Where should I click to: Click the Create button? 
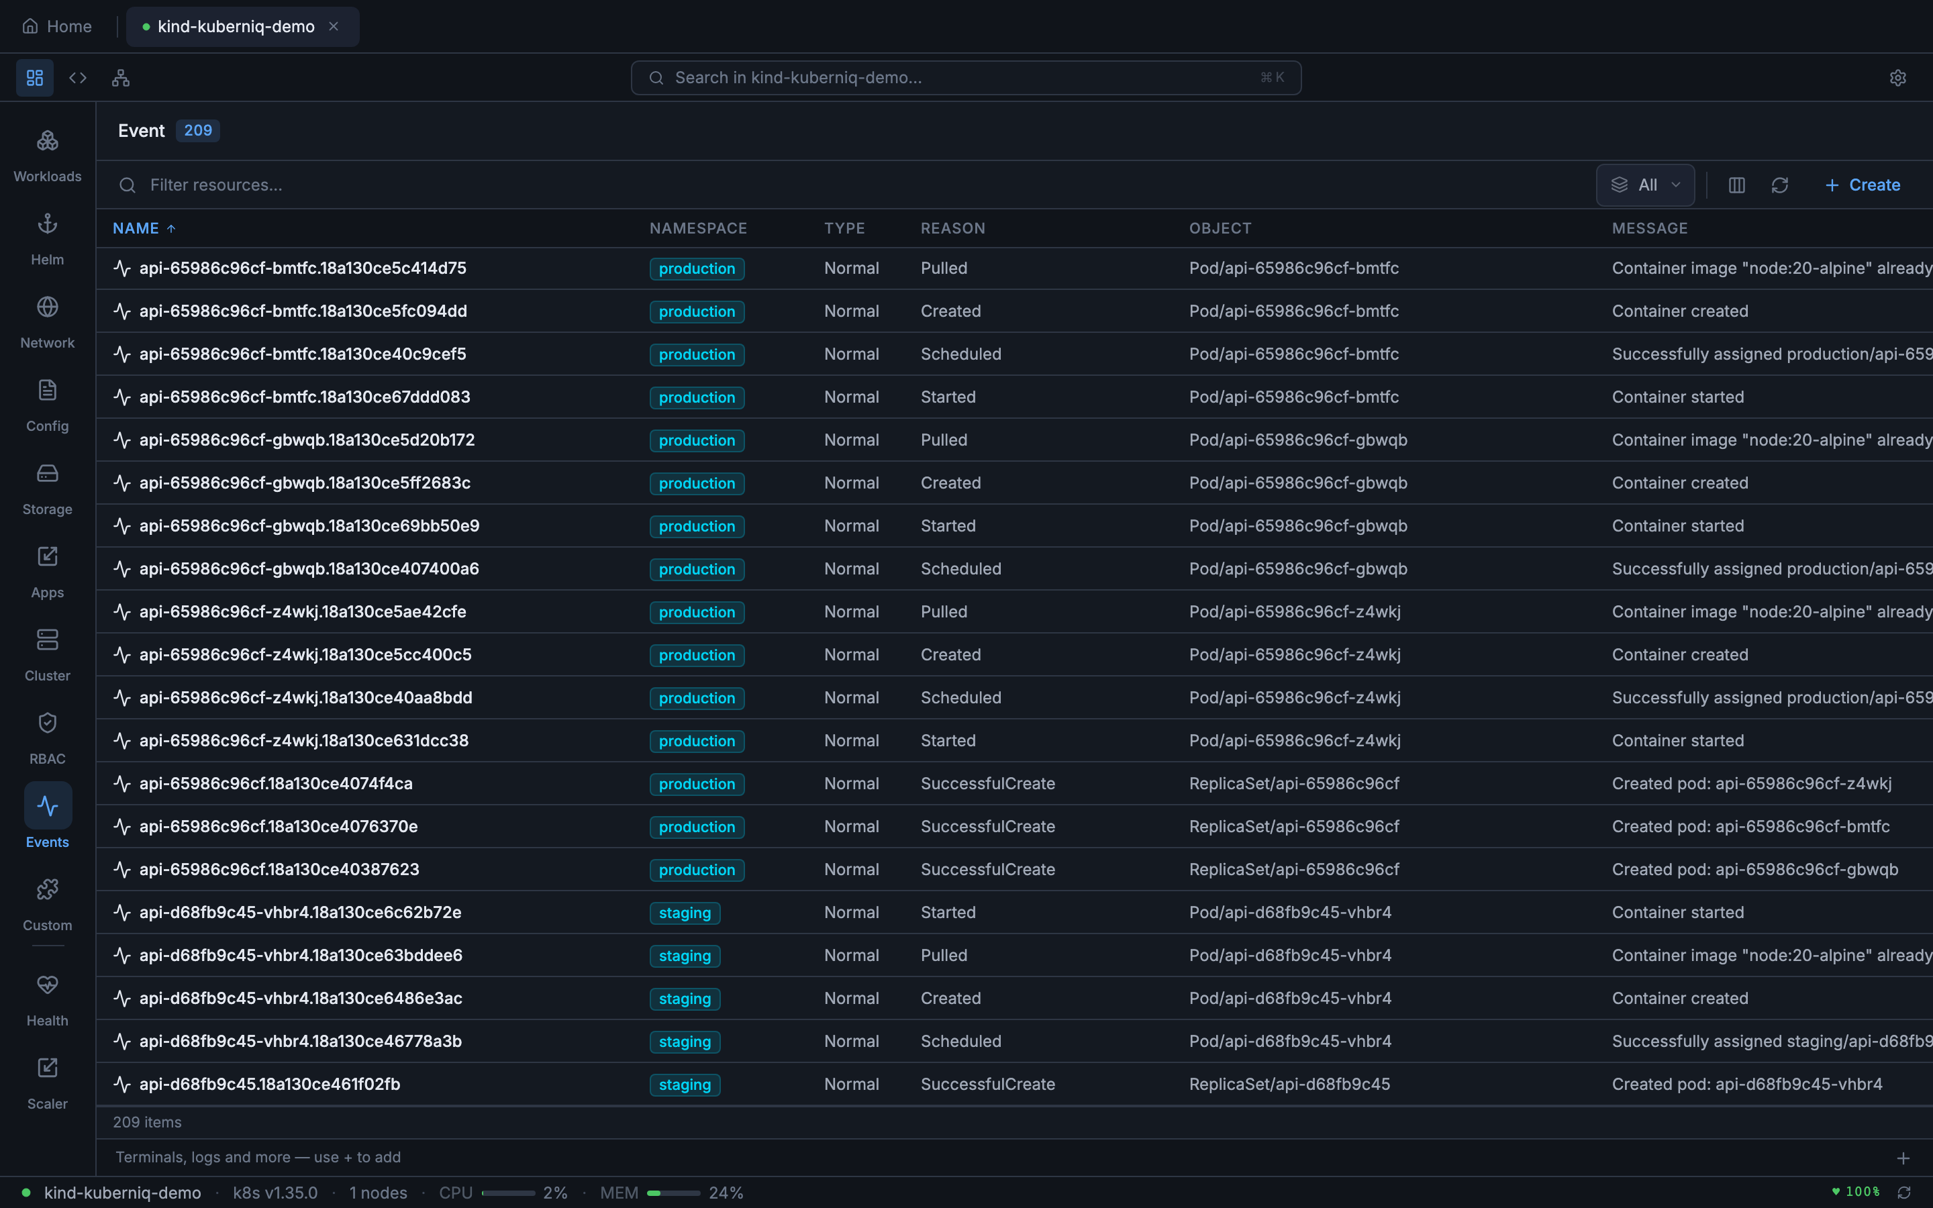(1862, 185)
